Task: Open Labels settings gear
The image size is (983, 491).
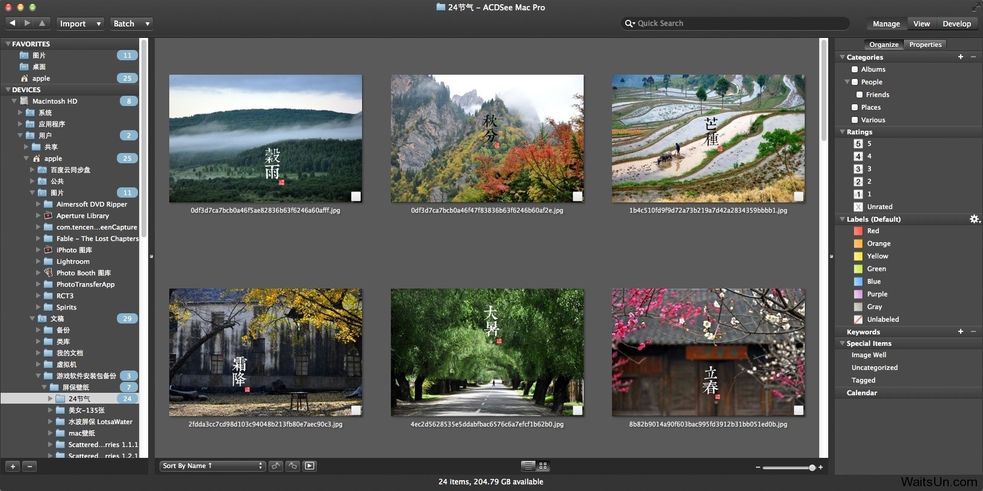Action: [x=974, y=219]
